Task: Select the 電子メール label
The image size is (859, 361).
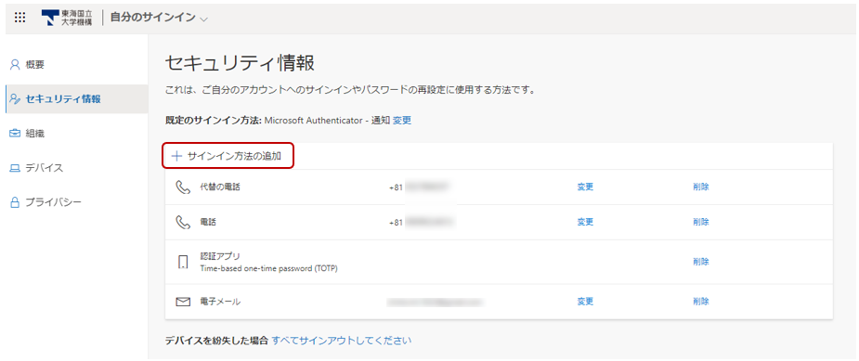Action: (x=220, y=302)
